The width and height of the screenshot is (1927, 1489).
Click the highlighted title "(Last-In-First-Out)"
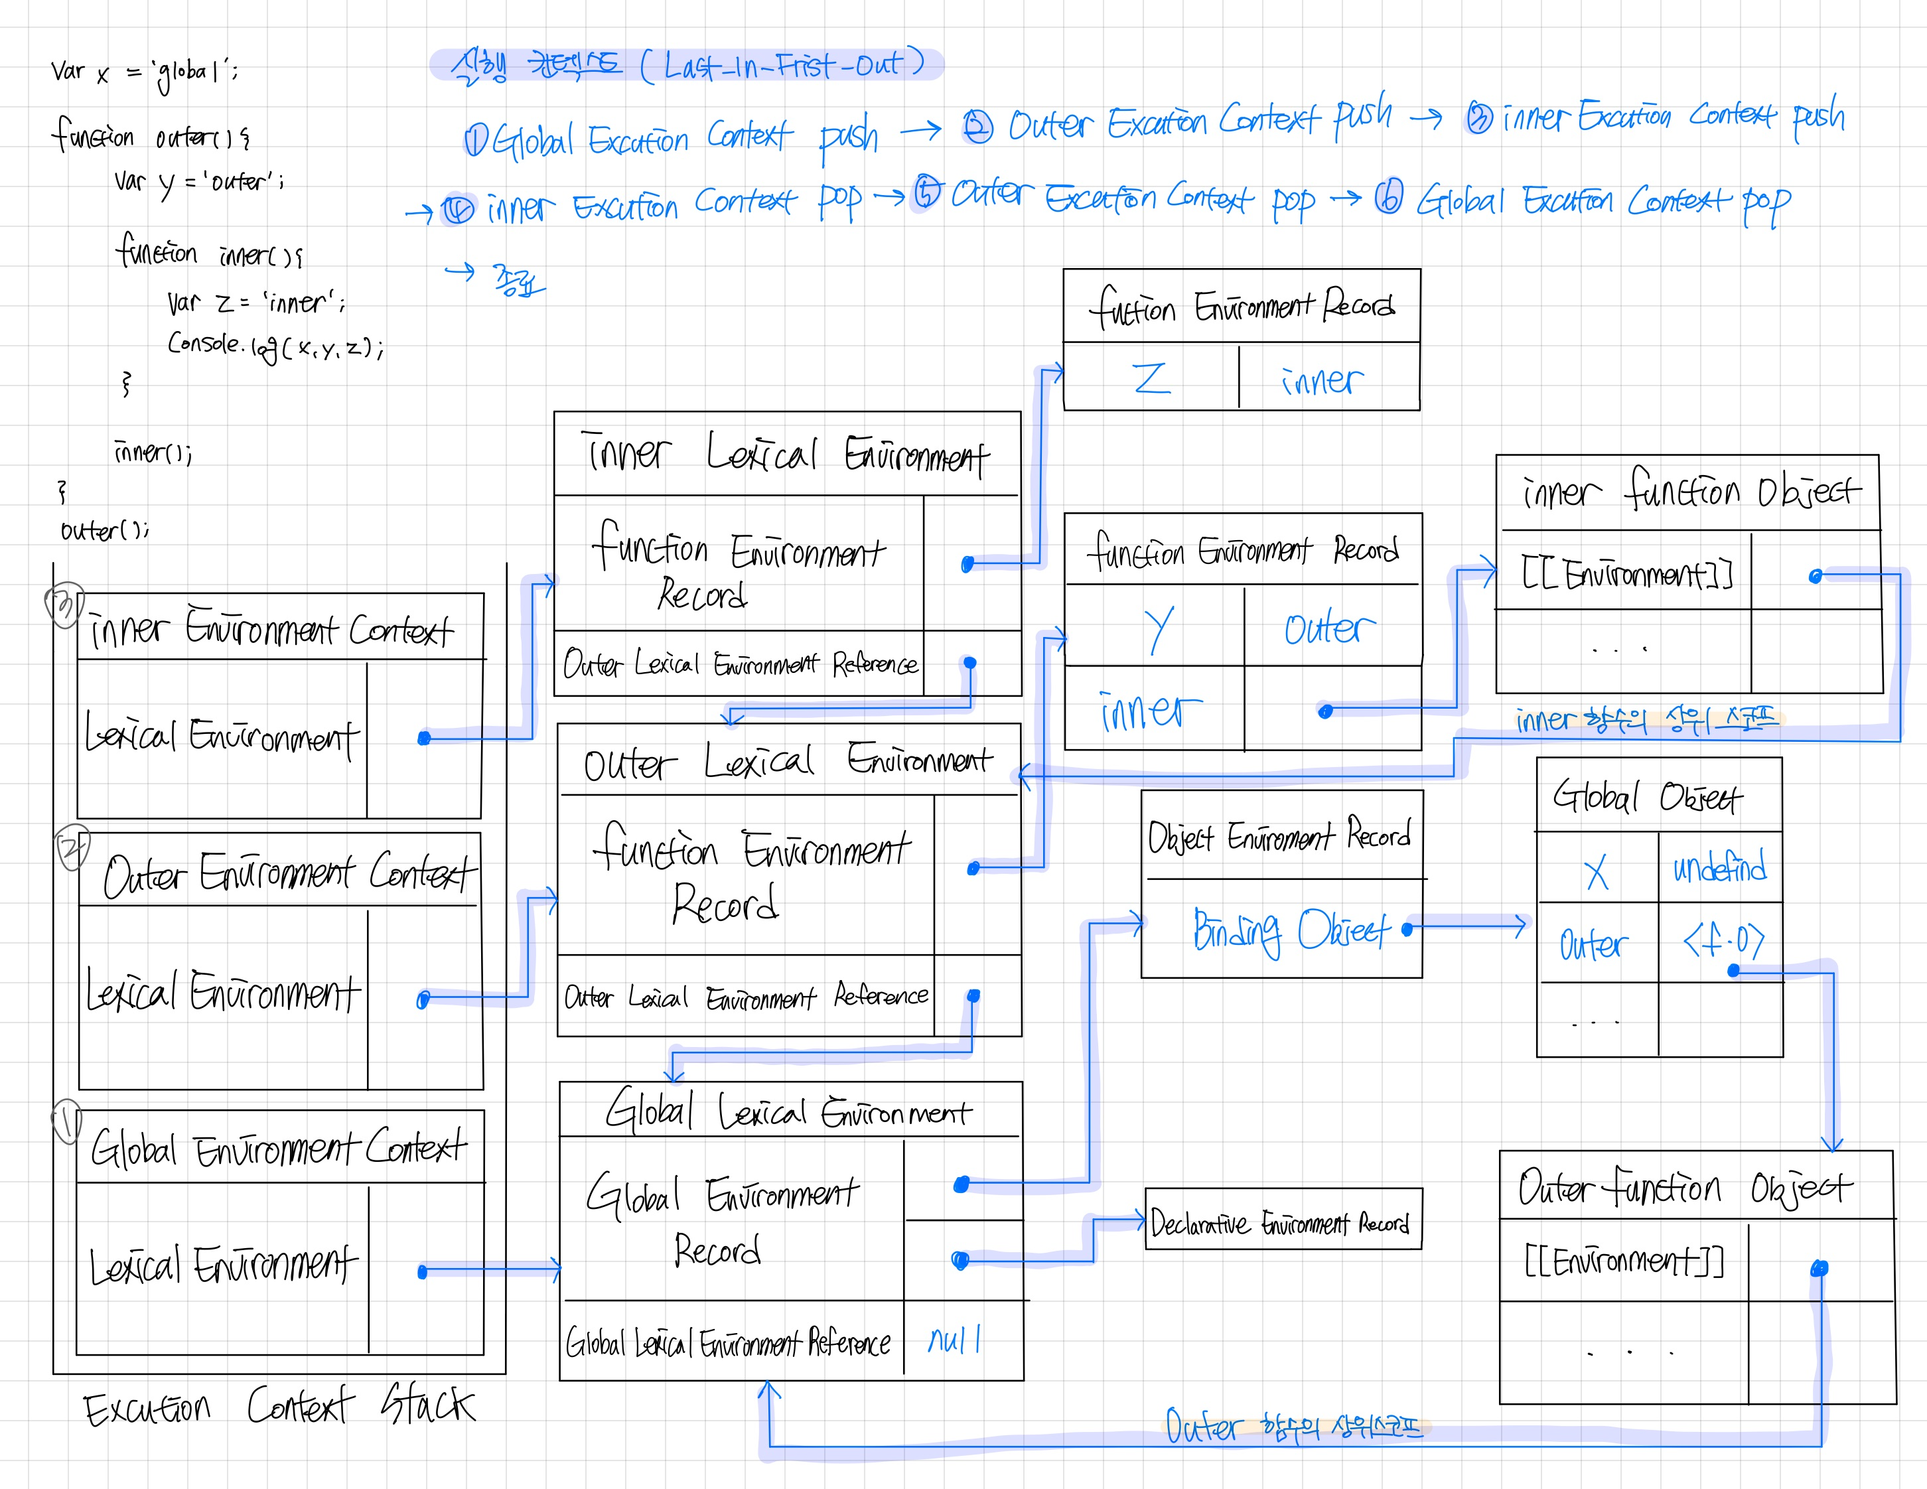point(782,65)
